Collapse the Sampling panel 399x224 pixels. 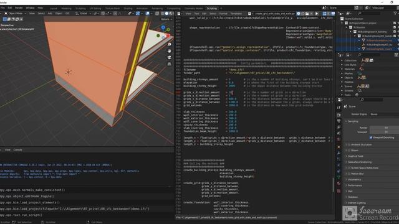[353, 121]
